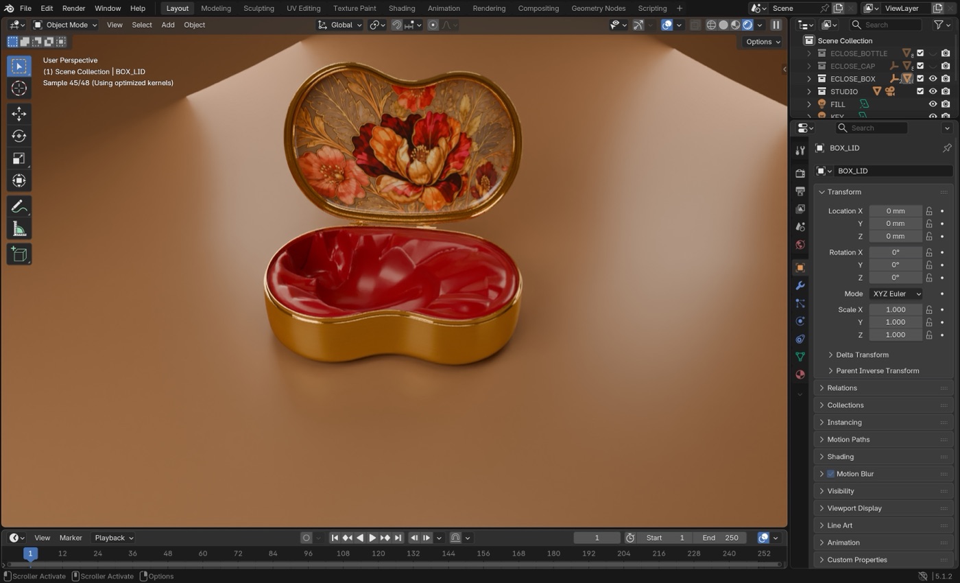Select the Cursor tool in toolbar
This screenshot has height=583, width=960.
pos(19,88)
